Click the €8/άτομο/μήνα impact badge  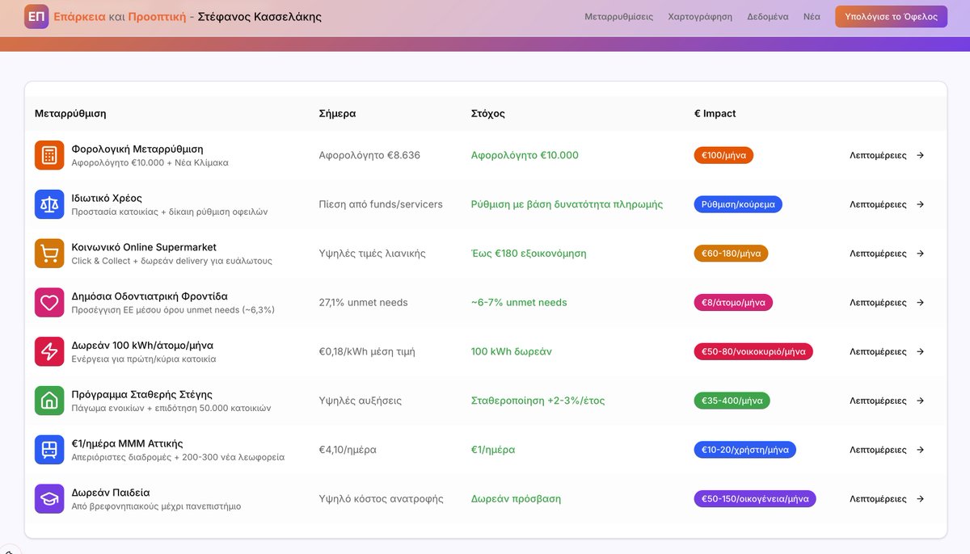point(733,302)
